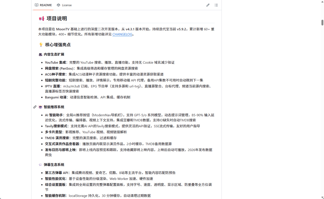This screenshot has width=324, height=199.
Task: Click the bold text YouTube 集成
Action: (x=55, y=62)
